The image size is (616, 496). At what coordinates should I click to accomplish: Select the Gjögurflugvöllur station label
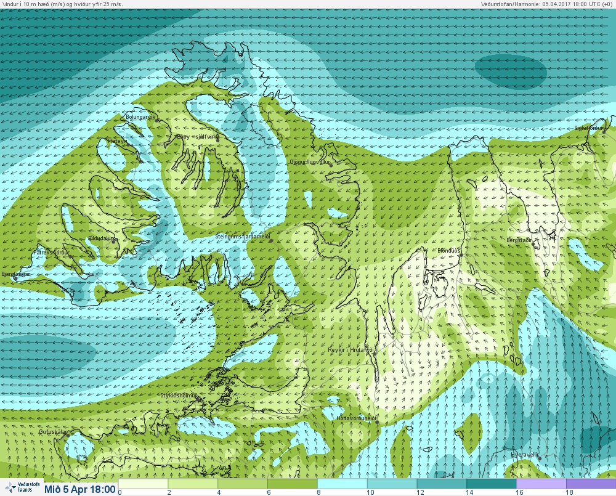coord(310,162)
